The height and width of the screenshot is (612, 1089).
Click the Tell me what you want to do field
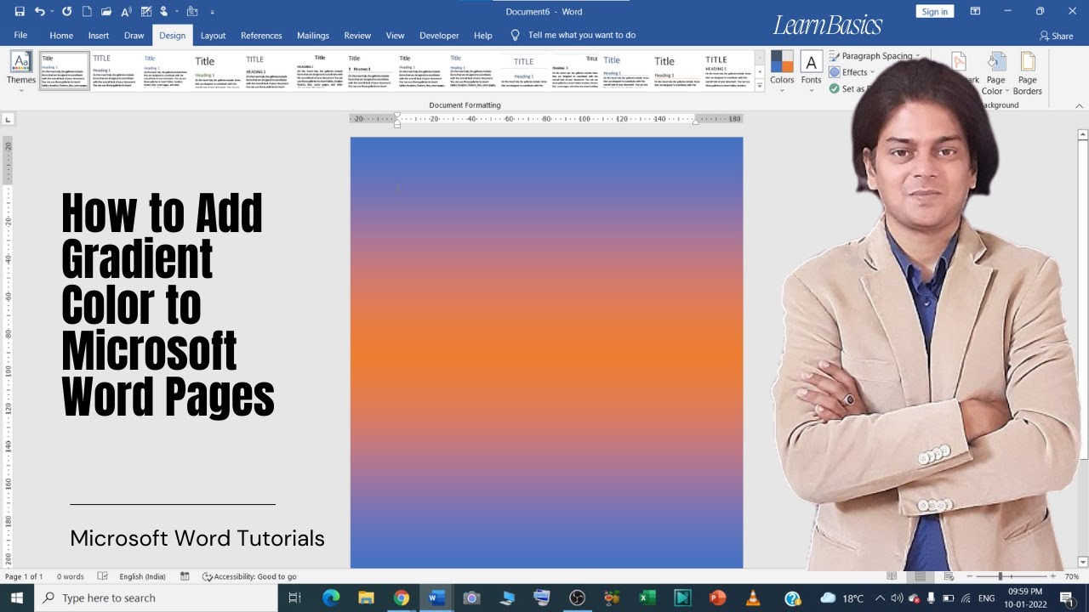click(582, 35)
